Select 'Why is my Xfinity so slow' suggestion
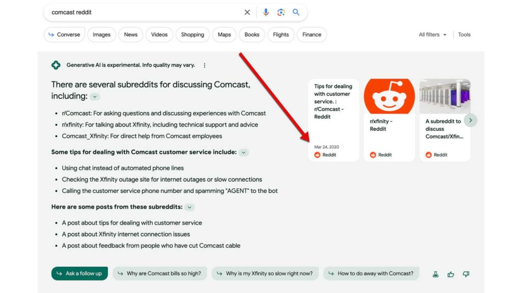The width and height of the screenshot is (522, 293). 265,273
